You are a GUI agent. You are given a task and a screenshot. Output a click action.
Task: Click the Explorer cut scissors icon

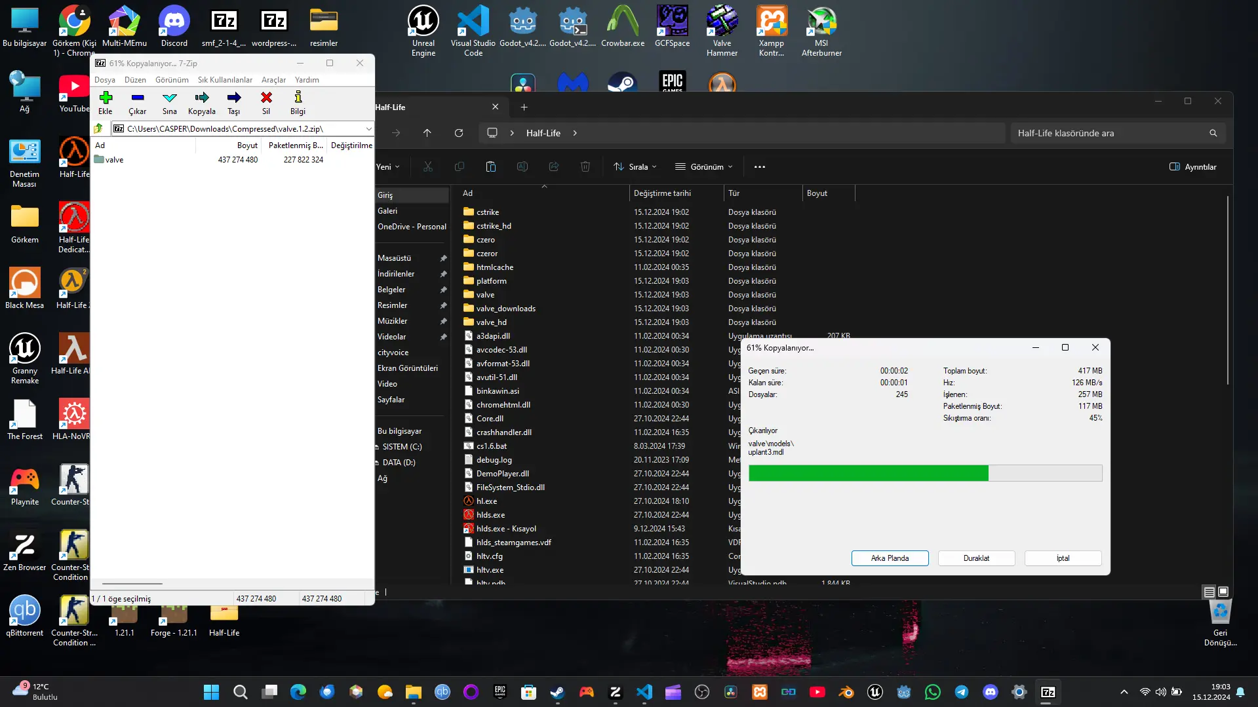point(428,167)
